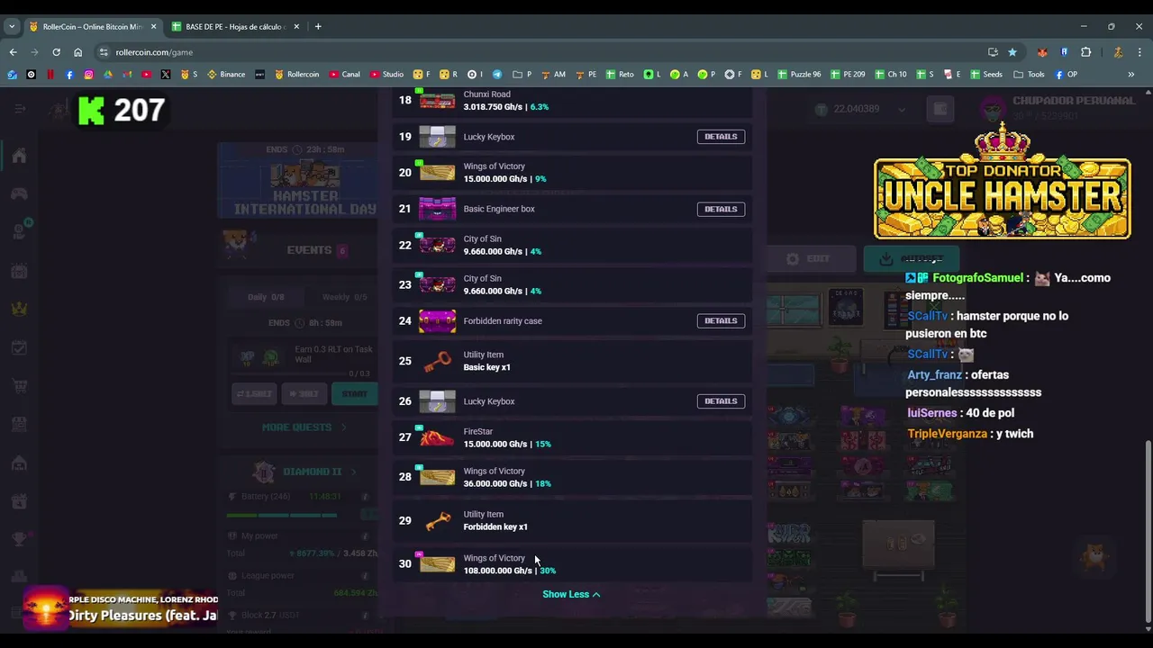
Task: Open the YouTube Studio bookmark
Action: 386,75
